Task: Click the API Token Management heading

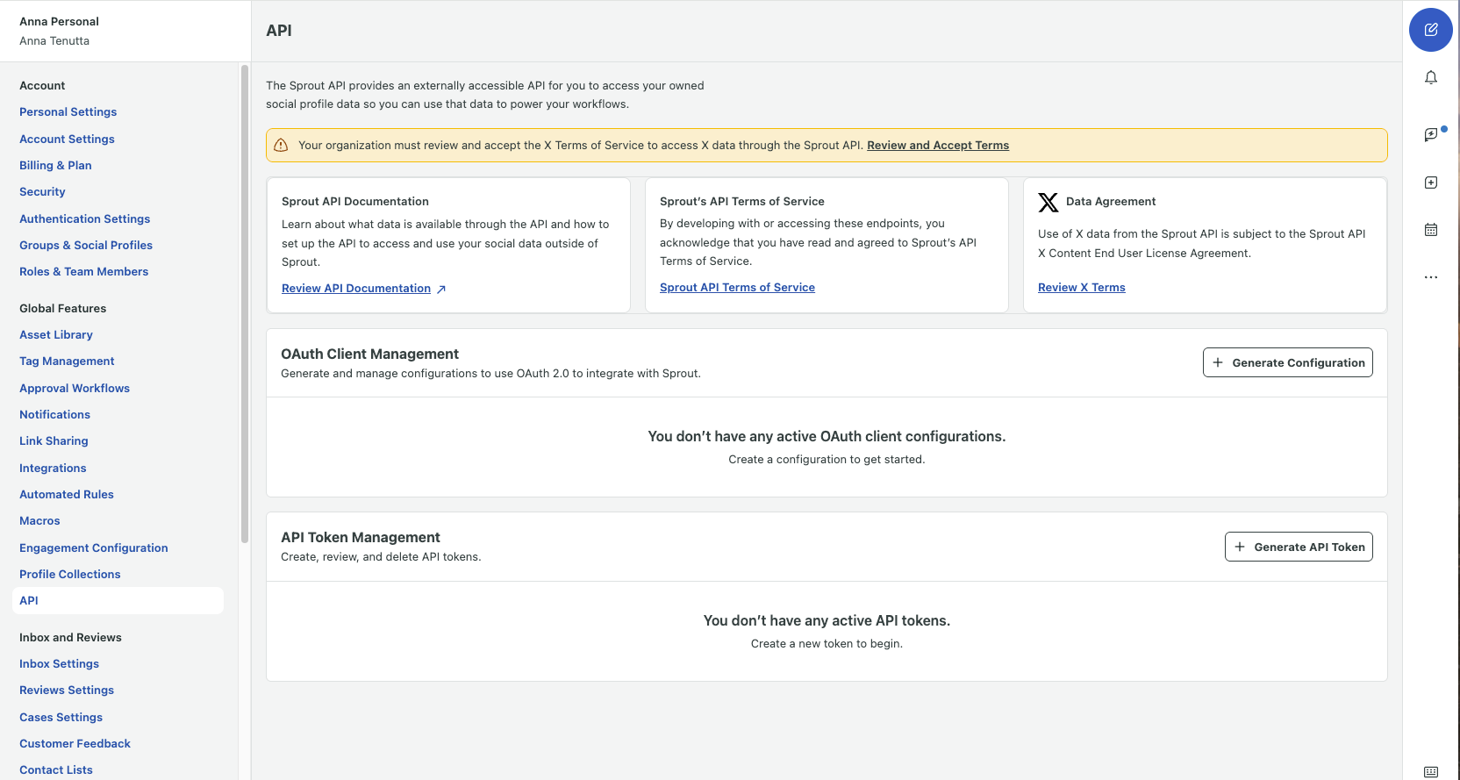Action: 361,538
